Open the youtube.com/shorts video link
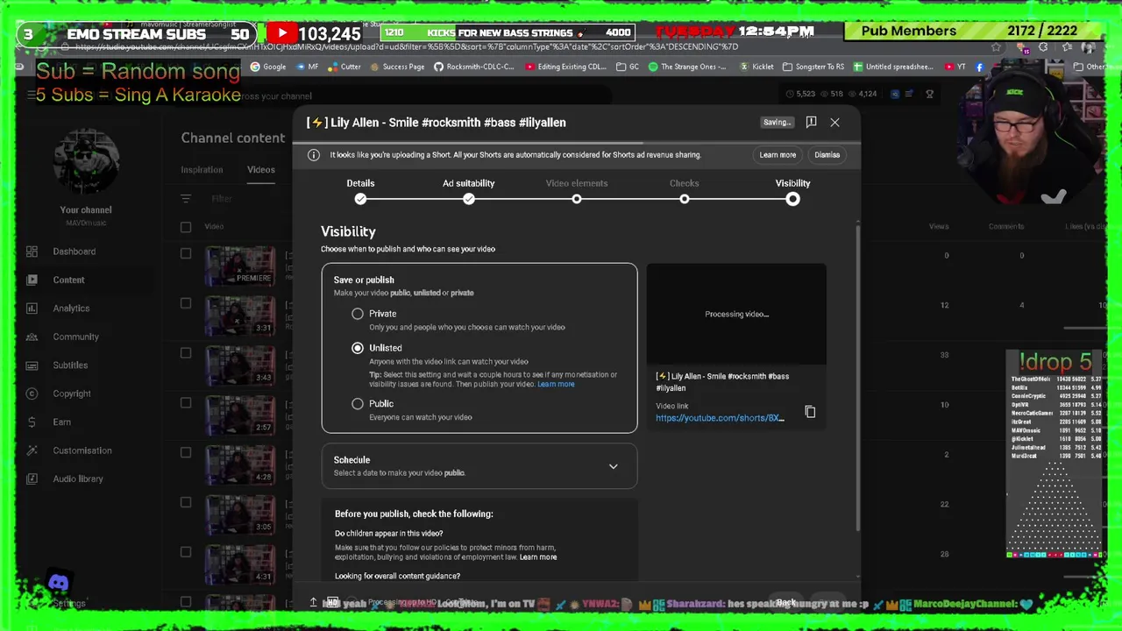The image size is (1122, 631). [x=720, y=418]
